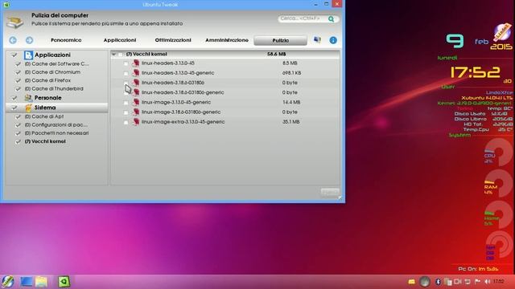Open the file manager folder taskbar icon

(41, 282)
